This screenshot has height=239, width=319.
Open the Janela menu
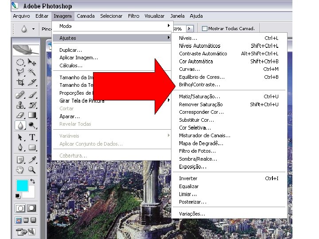point(177,16)
